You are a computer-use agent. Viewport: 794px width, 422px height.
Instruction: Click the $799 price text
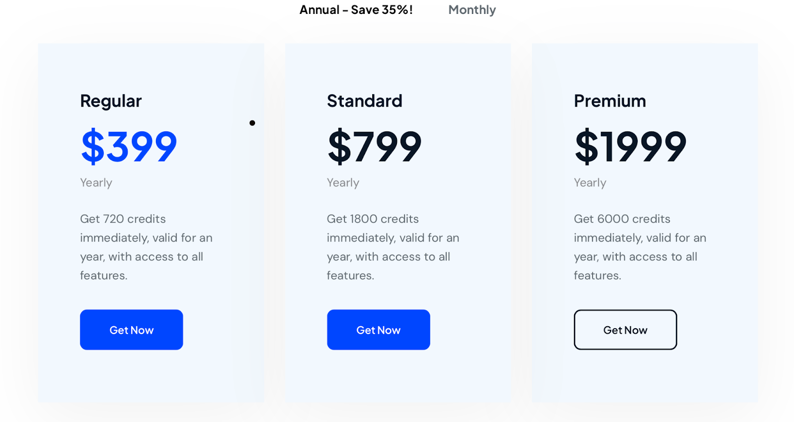click(375, 146)
